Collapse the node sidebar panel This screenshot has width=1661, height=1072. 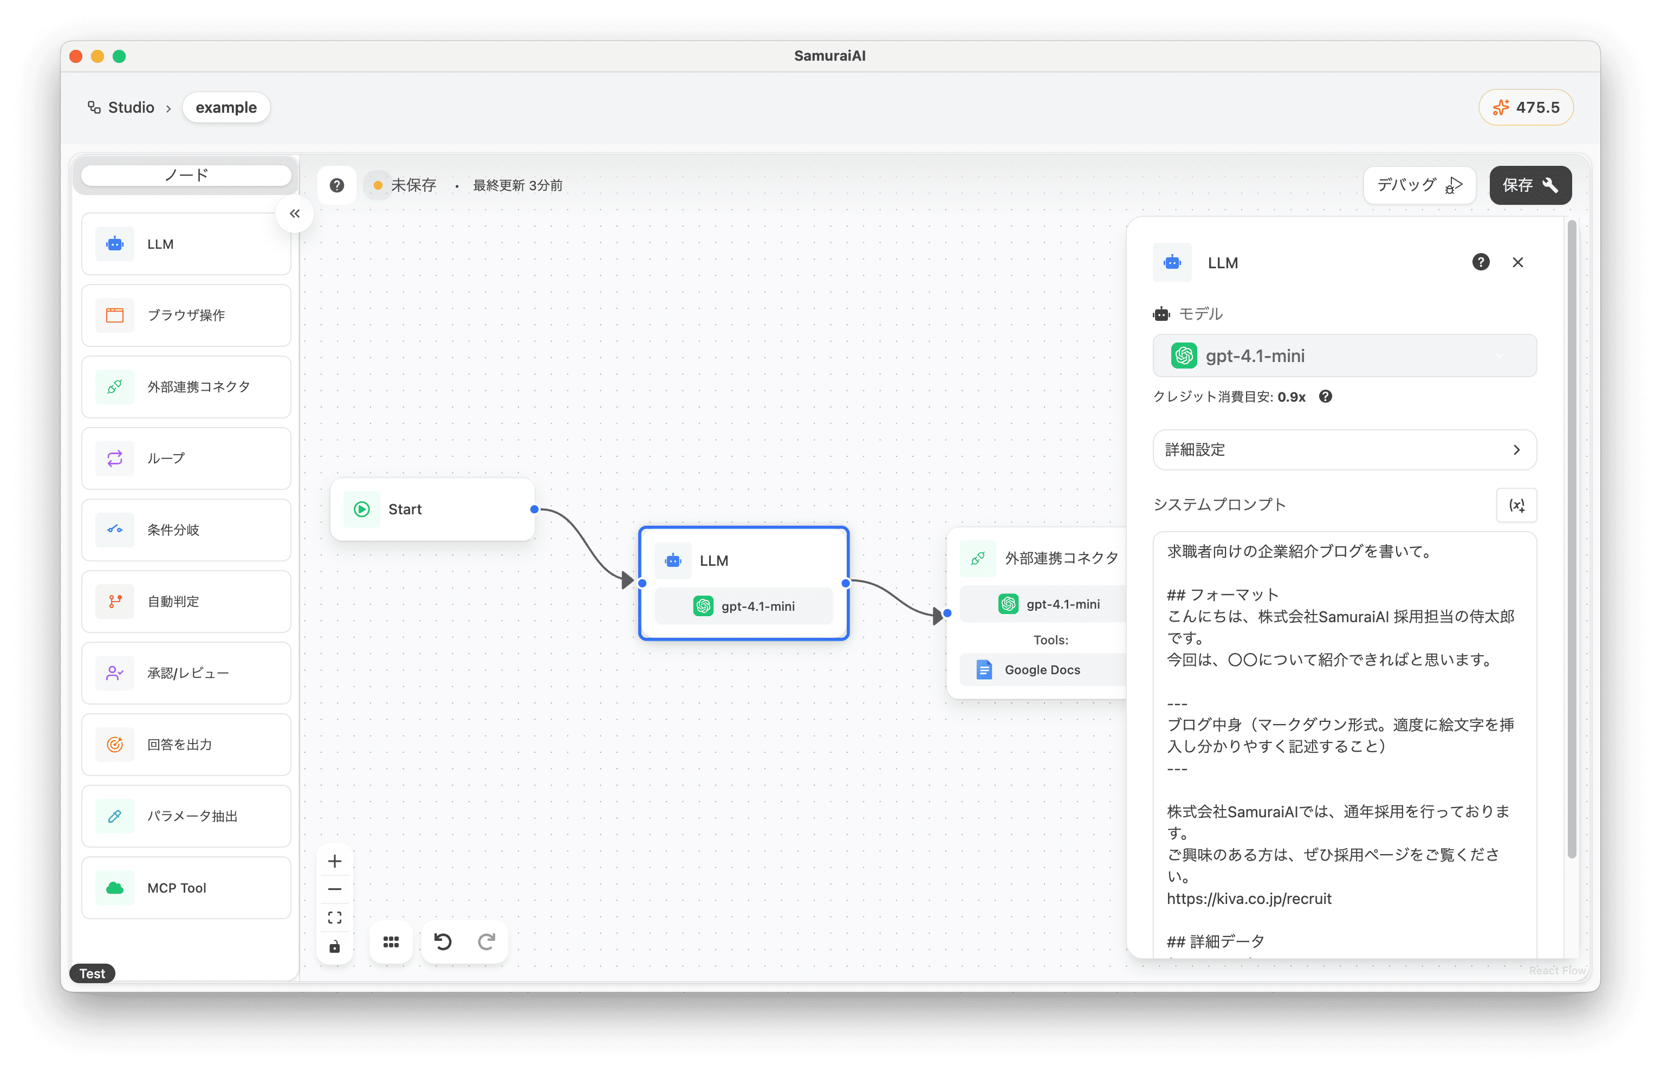click(294, 214)
